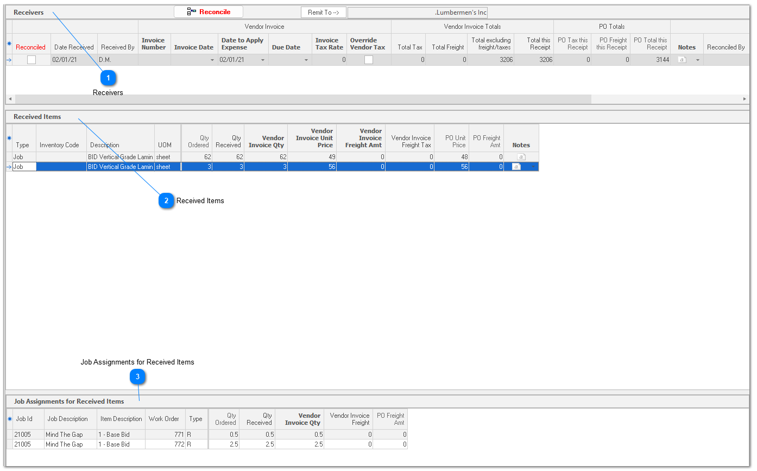The height and width of the screenshot is (471, 757).
Task: Enable the Override Vendor Tax checkbox
Action: pos(368,60)
